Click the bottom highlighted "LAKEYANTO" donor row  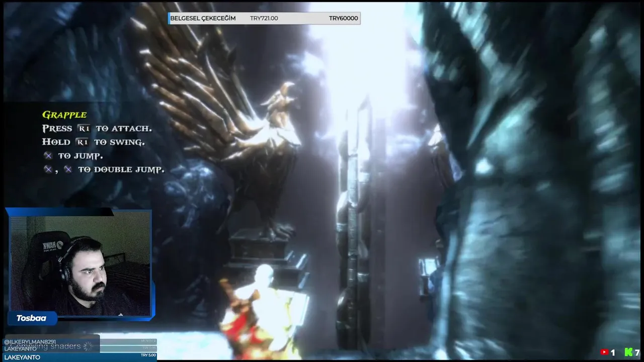80,356
